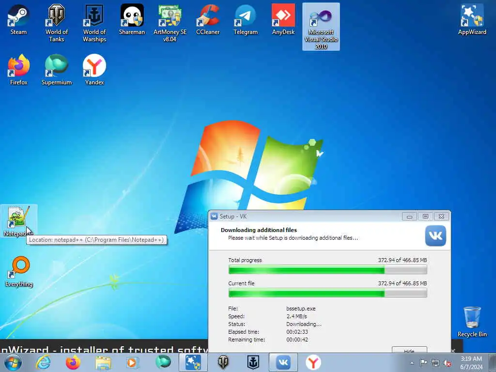Screen dimensions: 496x372
Task: Switch to AppWizard taskbar button
Action: click(x=193, y=362)
